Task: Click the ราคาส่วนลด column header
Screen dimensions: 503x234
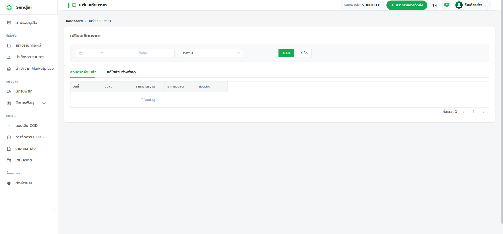Action: point(180,86)
